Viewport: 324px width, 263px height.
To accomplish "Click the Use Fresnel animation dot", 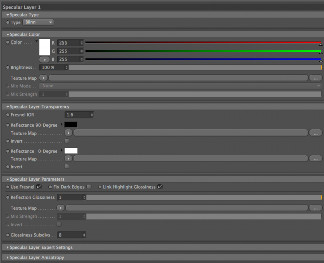I will [8, 187].
